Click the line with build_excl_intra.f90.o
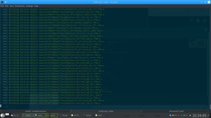 (51, 58)
